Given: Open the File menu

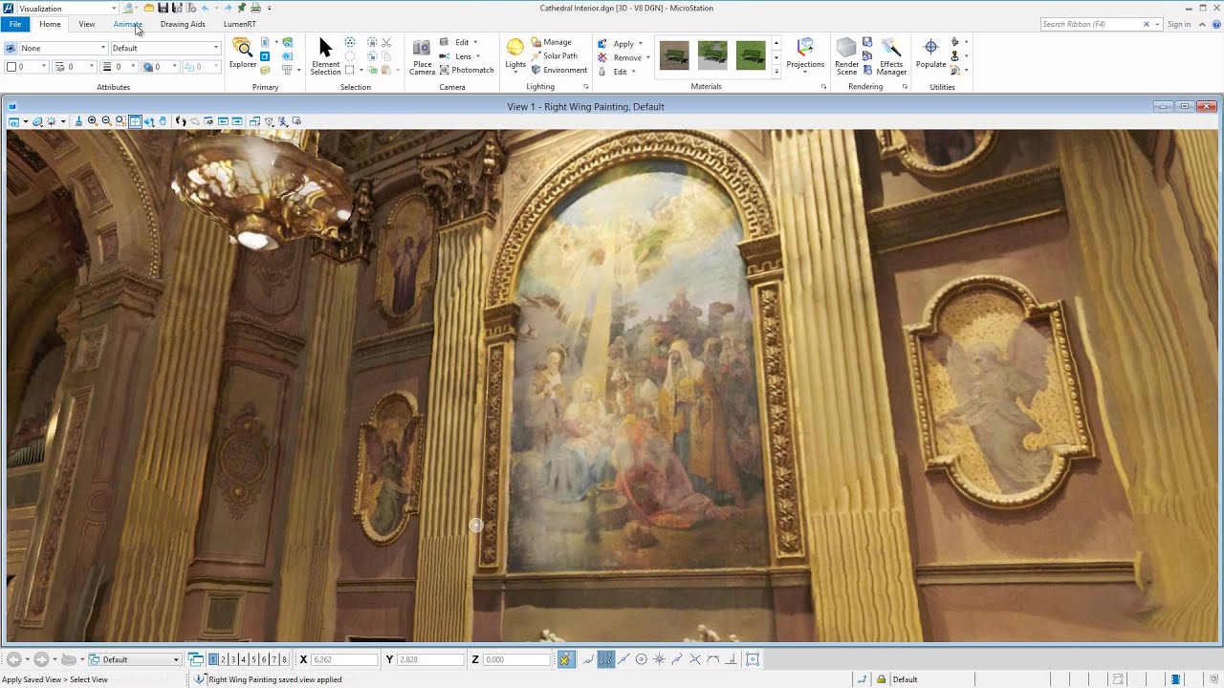Looking at the screenshot, I should click(x=15, y=24).
